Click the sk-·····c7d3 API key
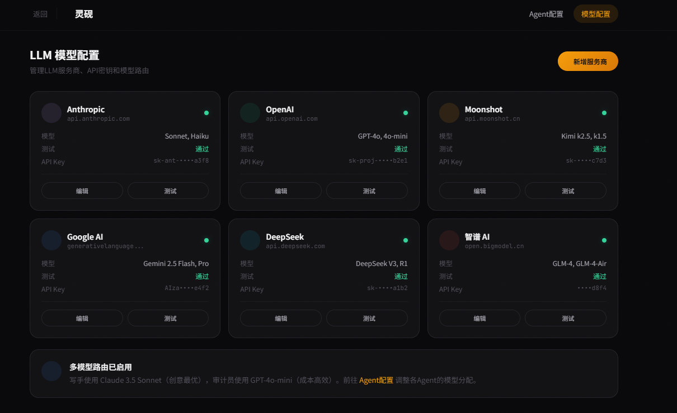 point(586,161)
